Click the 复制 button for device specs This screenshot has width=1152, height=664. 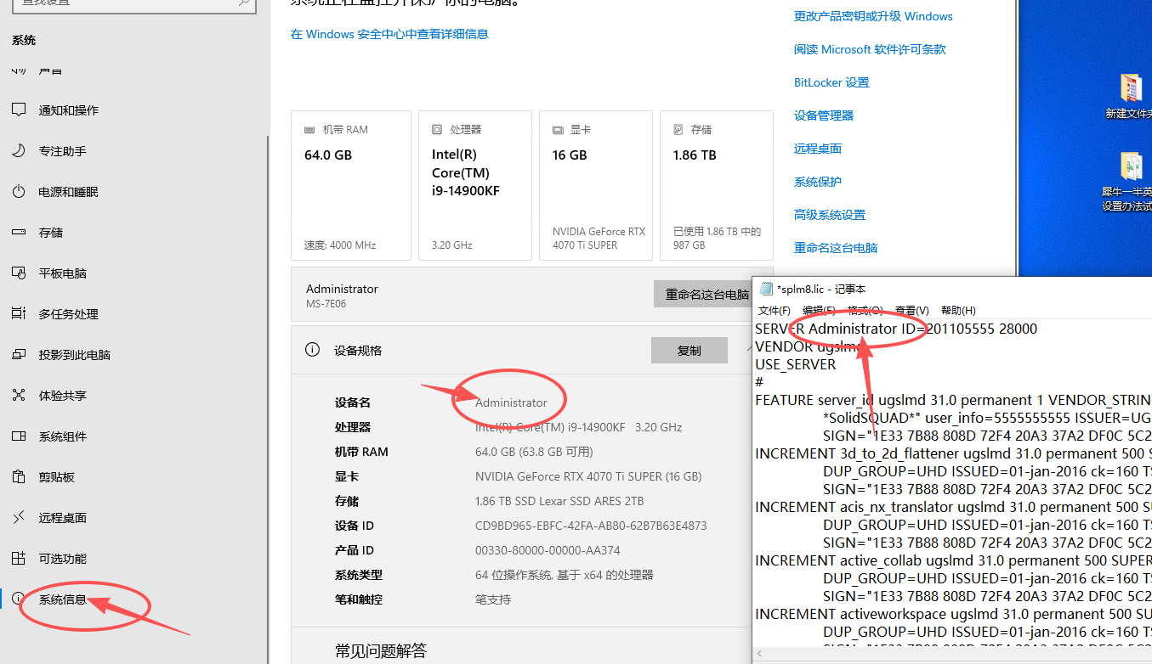tap(689, 350)
